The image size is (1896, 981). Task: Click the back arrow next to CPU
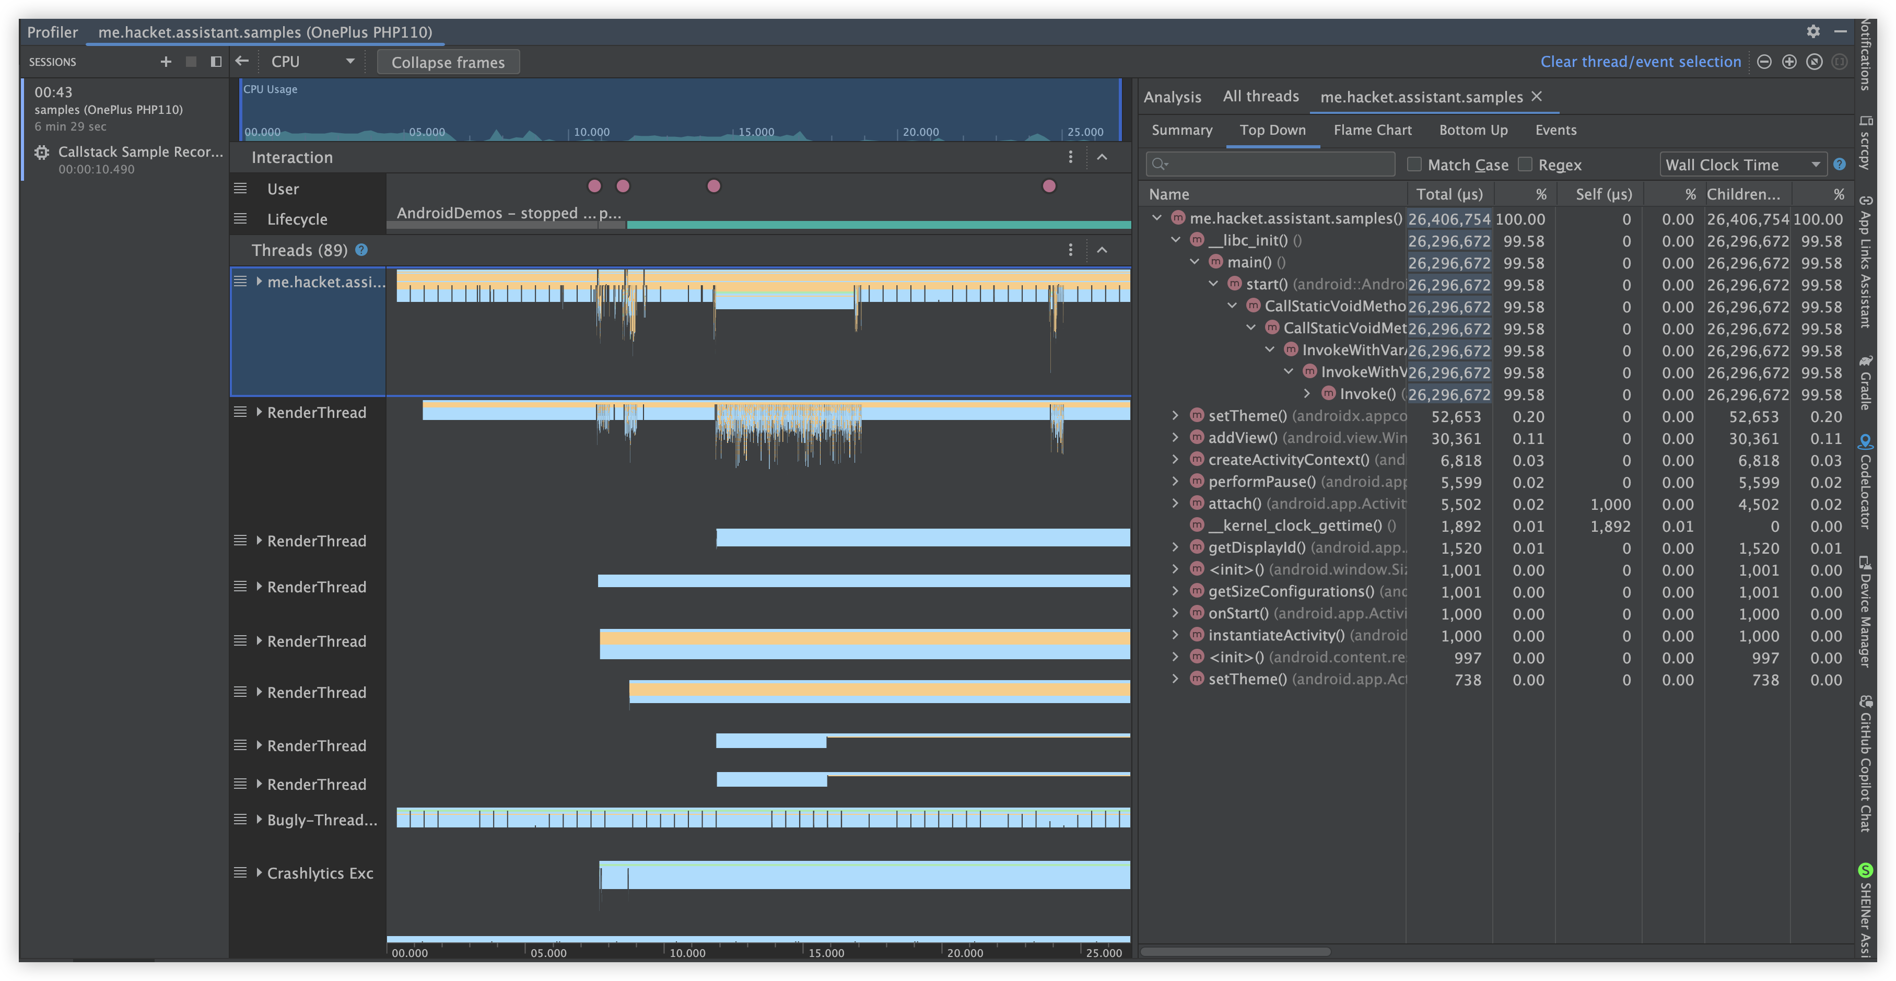[x=242, y=62]
